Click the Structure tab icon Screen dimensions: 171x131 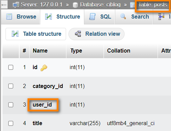coord(49,17)
